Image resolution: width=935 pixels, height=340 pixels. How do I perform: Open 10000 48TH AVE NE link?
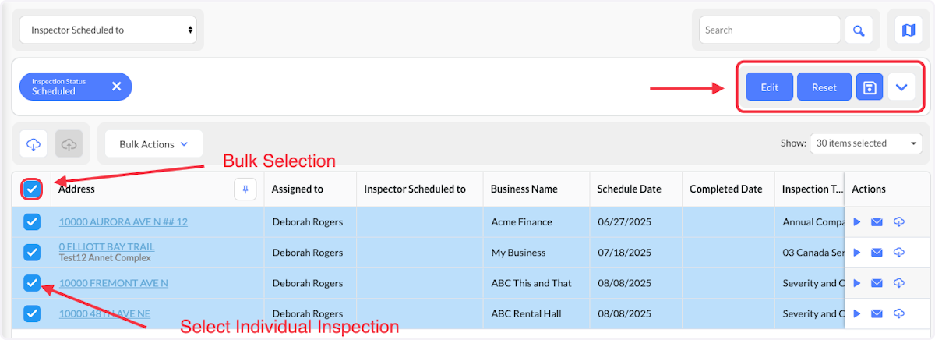click(x=104, y=313)
